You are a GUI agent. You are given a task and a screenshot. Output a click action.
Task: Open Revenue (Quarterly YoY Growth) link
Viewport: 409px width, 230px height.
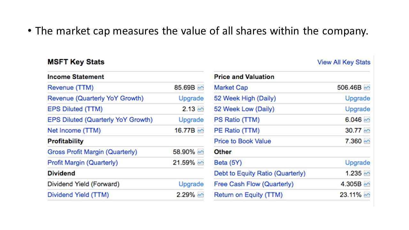click(96, 98)
